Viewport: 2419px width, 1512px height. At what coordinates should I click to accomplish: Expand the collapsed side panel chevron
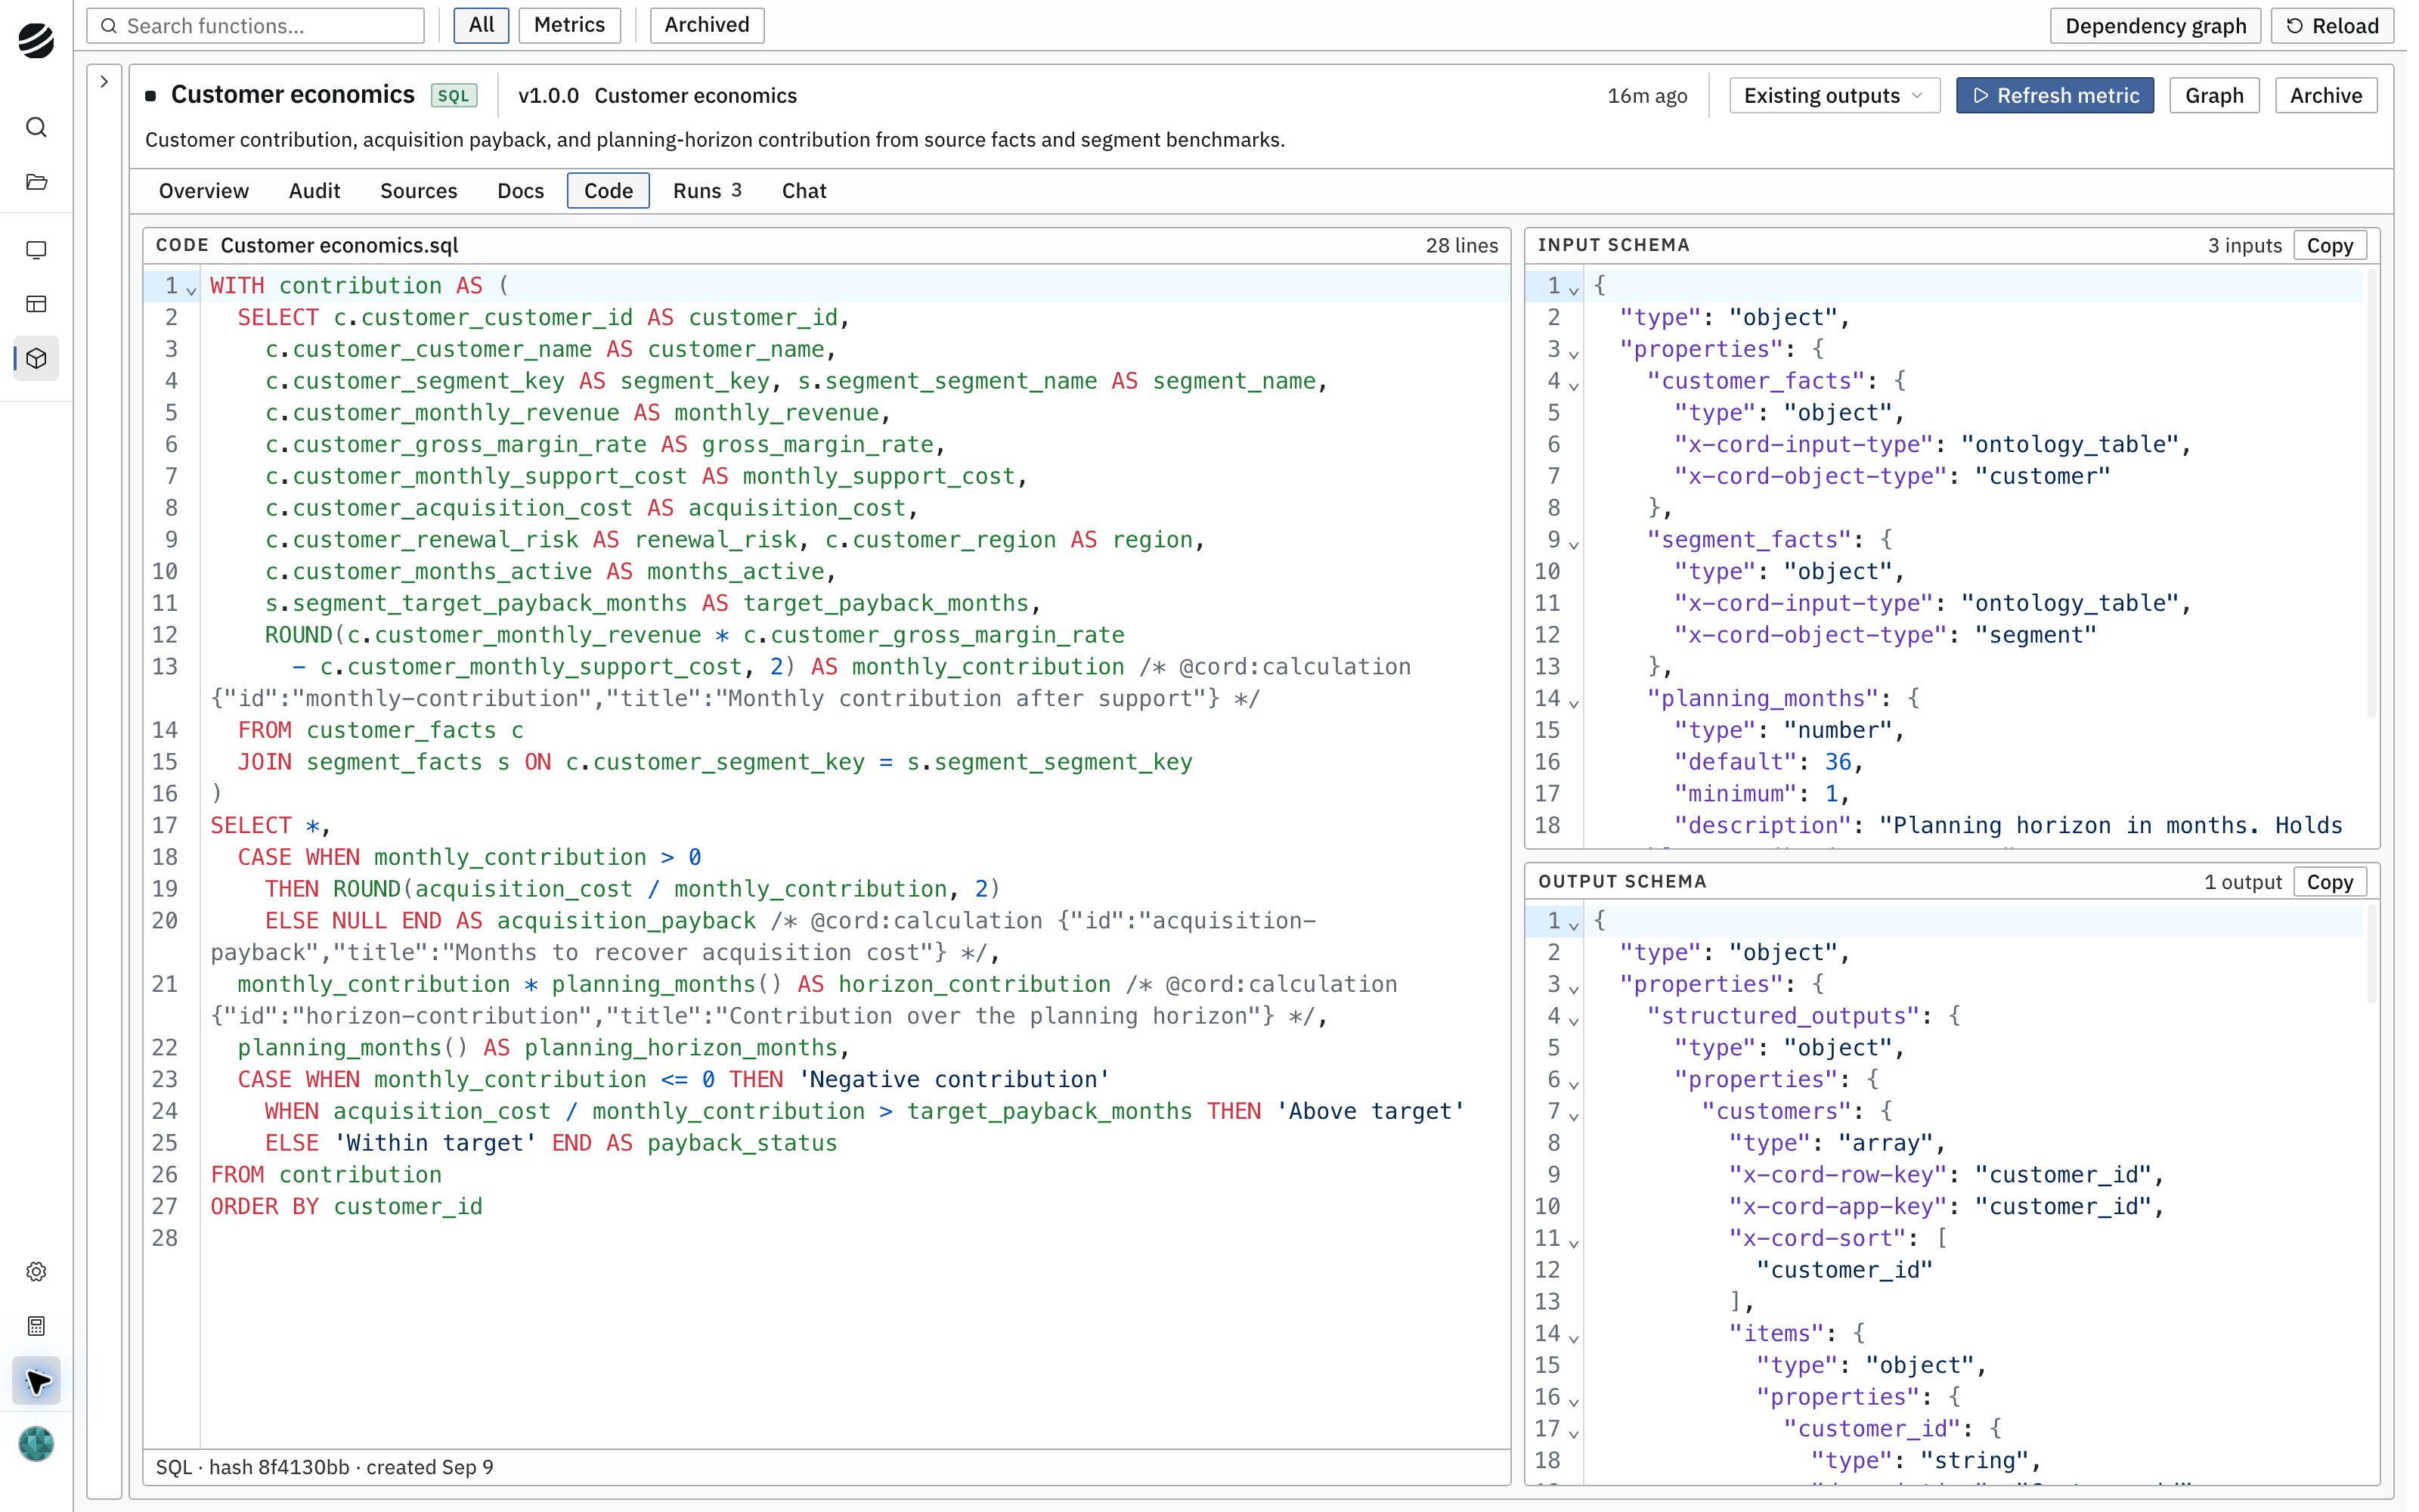(x=104, y=82)
